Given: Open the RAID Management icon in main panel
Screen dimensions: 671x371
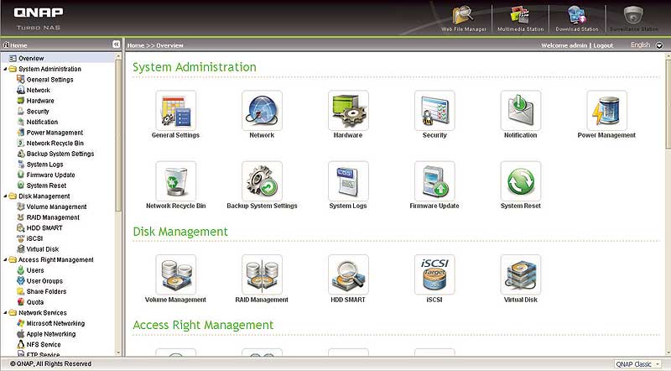Looking at the screenshot, I should [262, 274].
